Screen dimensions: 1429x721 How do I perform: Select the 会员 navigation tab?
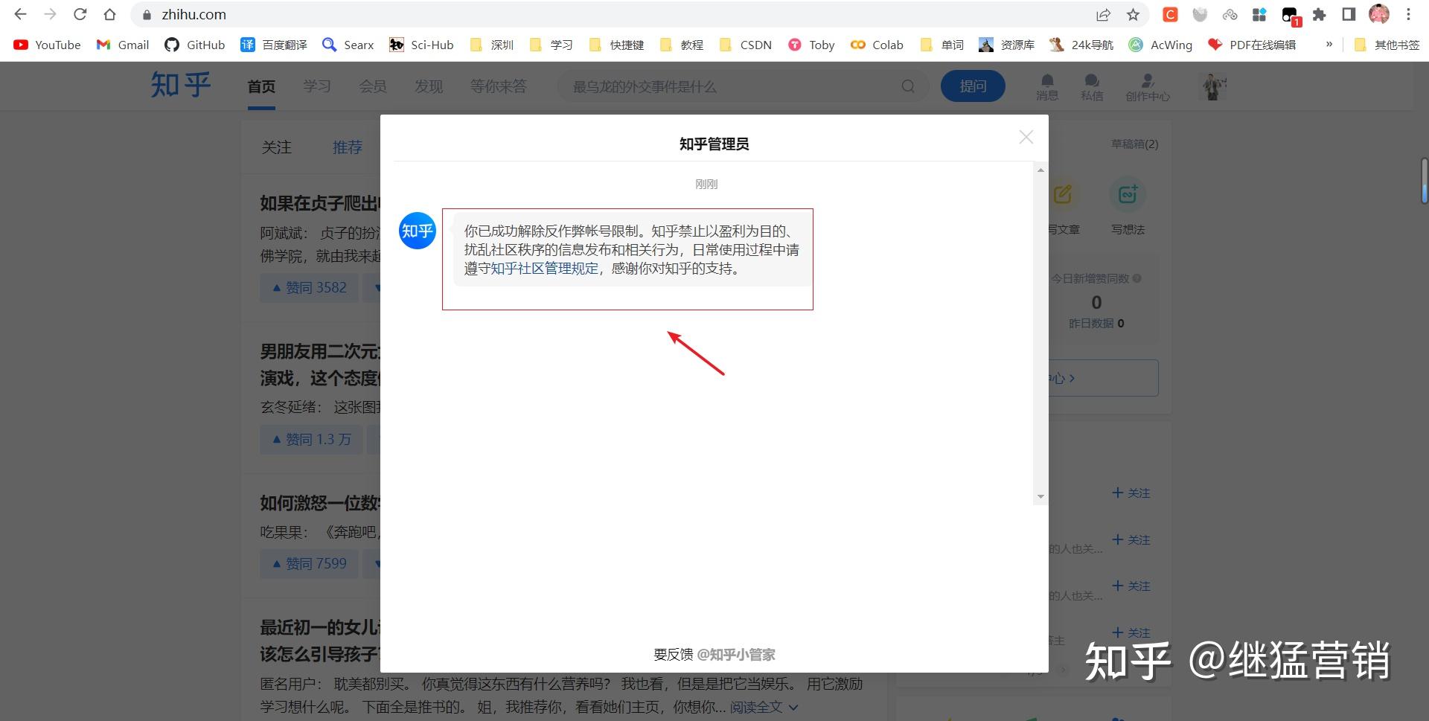click(373, 86)
